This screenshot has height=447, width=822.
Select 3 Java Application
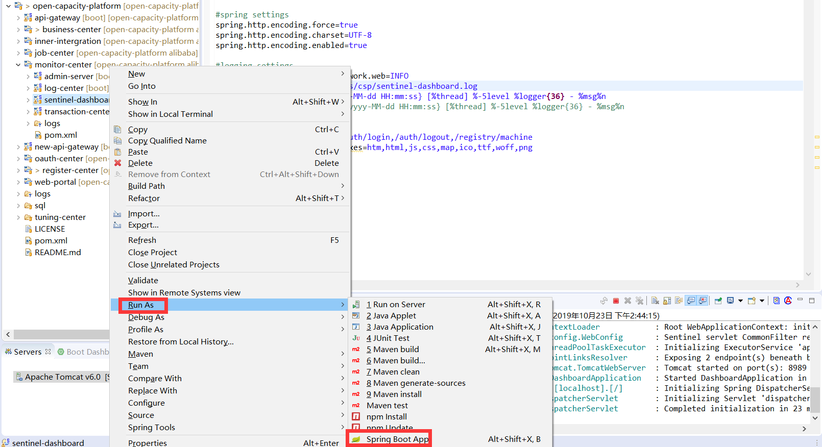coord(450,327)
